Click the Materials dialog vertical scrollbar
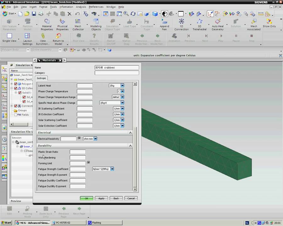The image size is (283, 226). [x=135, y=157]
